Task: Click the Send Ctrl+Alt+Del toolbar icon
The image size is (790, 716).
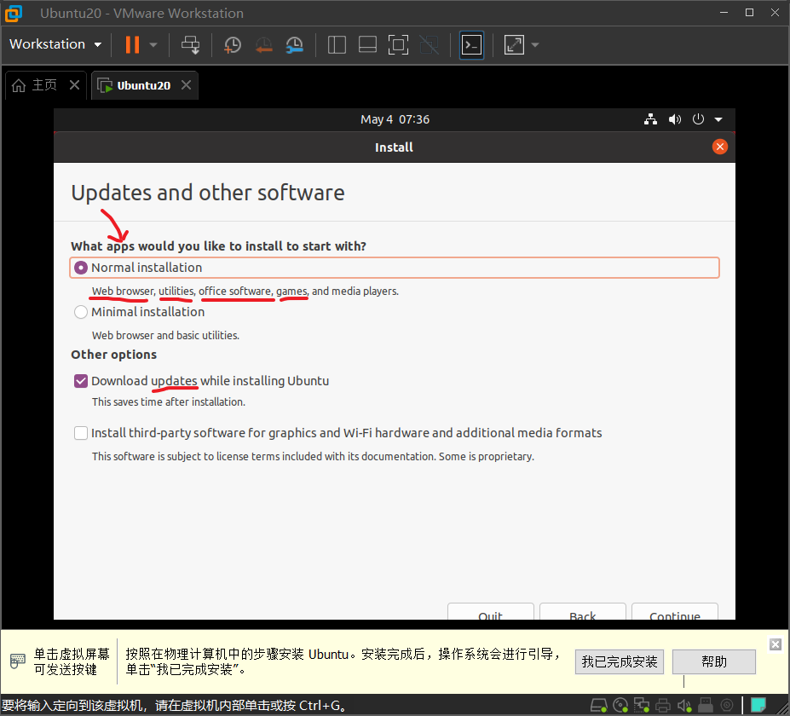Action: [190, 45]
